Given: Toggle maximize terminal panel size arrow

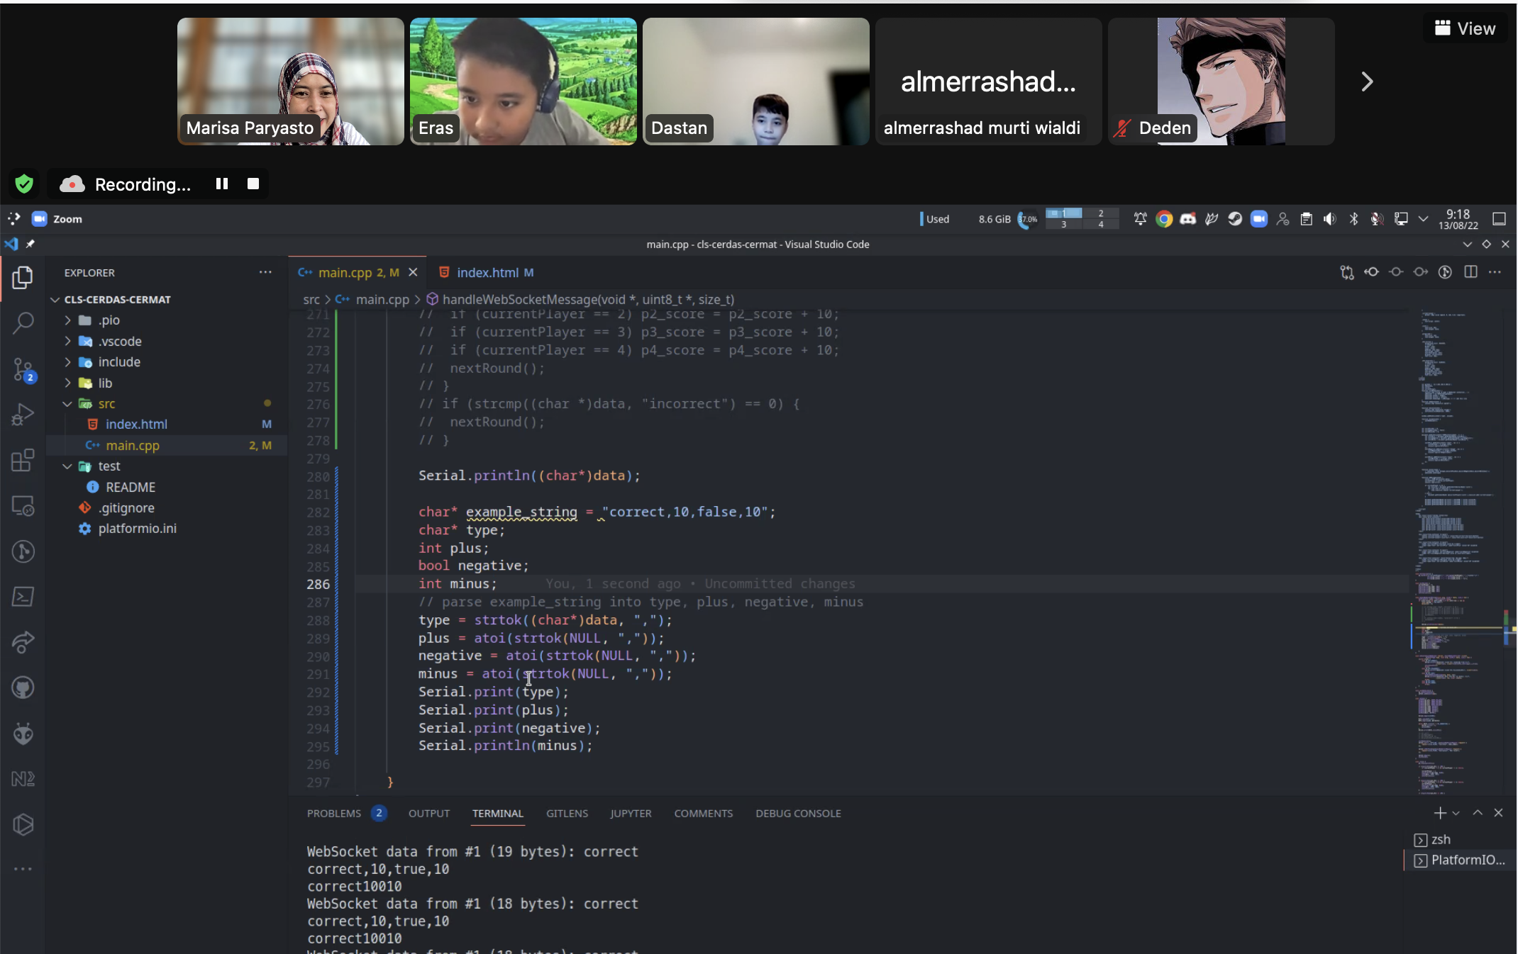Looking at the screenshot, I should pyautogui.click(x=1478, y=813).
